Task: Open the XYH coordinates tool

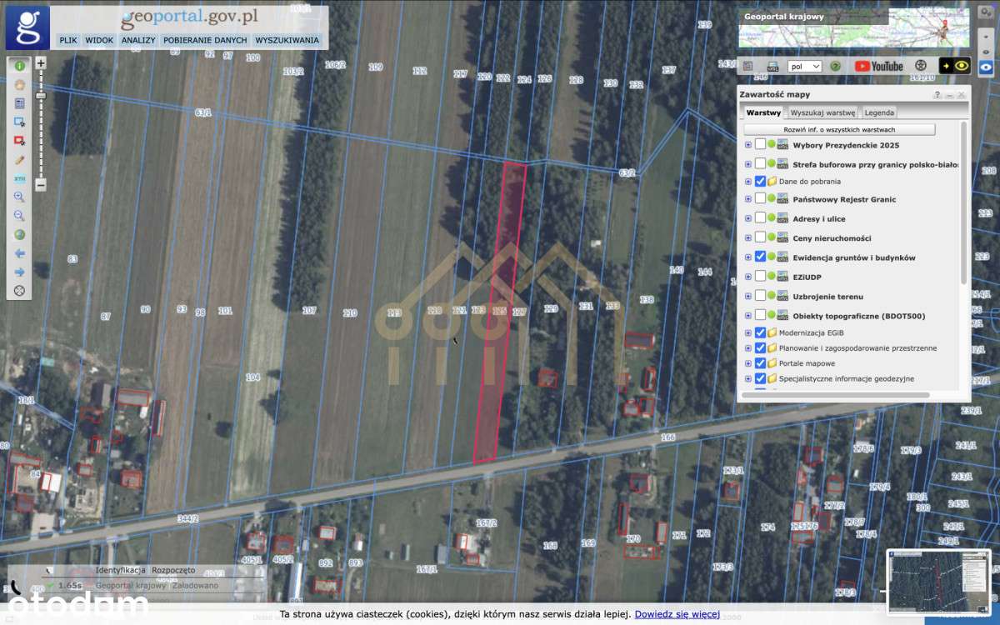Action: click(x=19, y=178)
